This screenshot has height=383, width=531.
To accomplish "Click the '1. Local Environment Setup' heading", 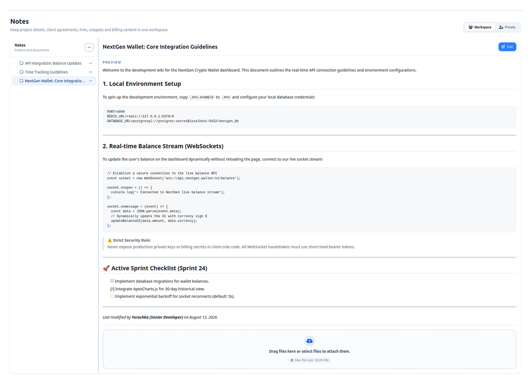I will click(x=142, y=84).
